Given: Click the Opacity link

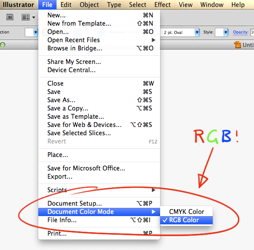Looking at the screenshot, I should (x=241, y=32).
